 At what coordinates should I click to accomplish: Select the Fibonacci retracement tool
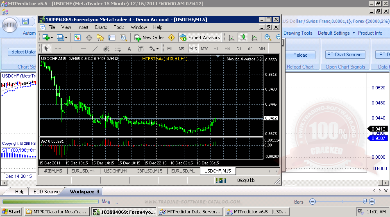pyautogui.click(x=118, y=49)
